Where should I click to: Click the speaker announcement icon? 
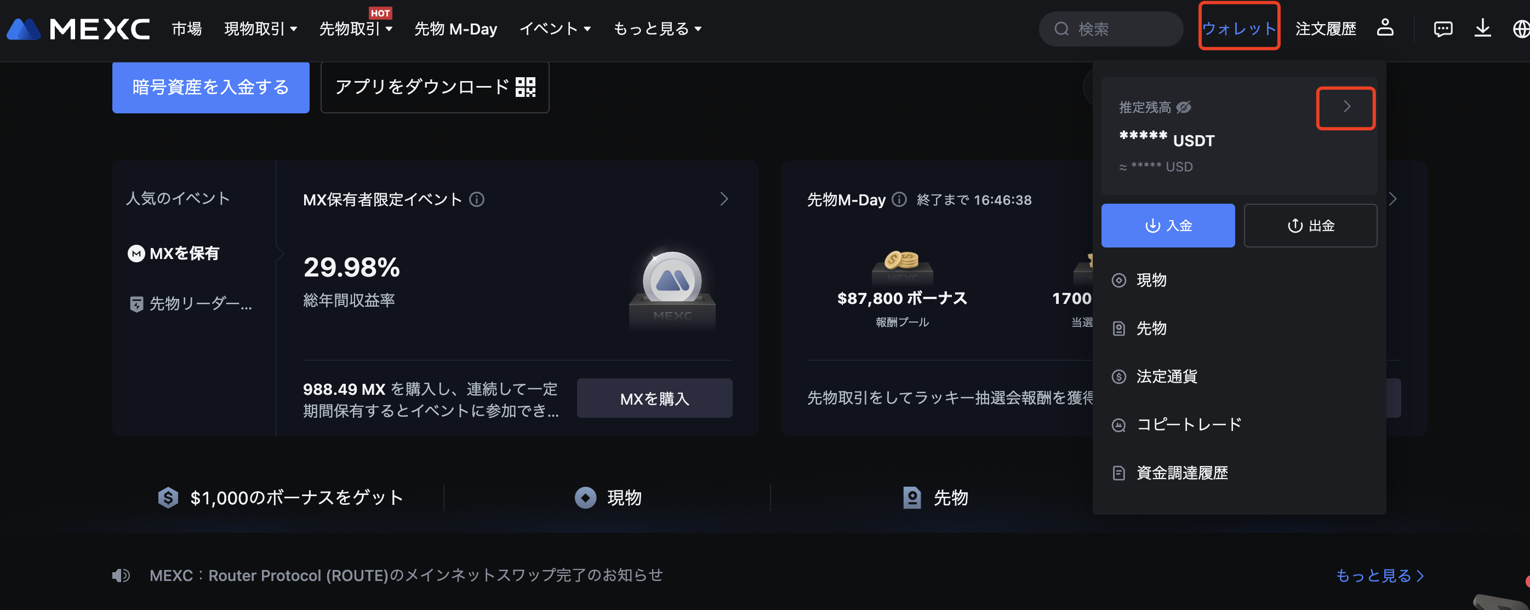click(121, 575)
